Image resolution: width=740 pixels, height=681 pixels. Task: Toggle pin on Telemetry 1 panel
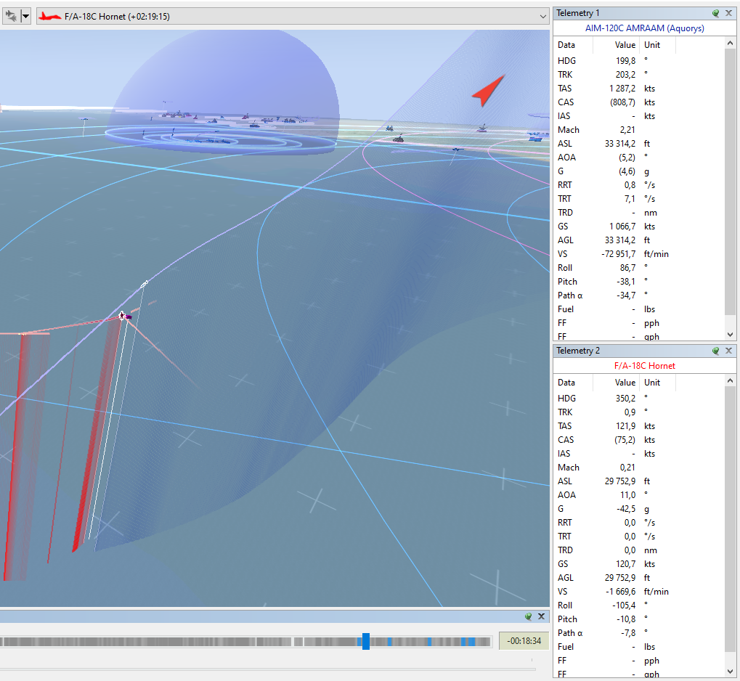tap(716, 13)
